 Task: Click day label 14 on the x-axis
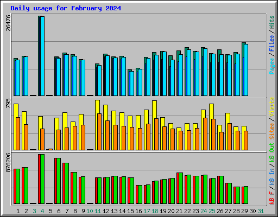(x=122, y=211)
